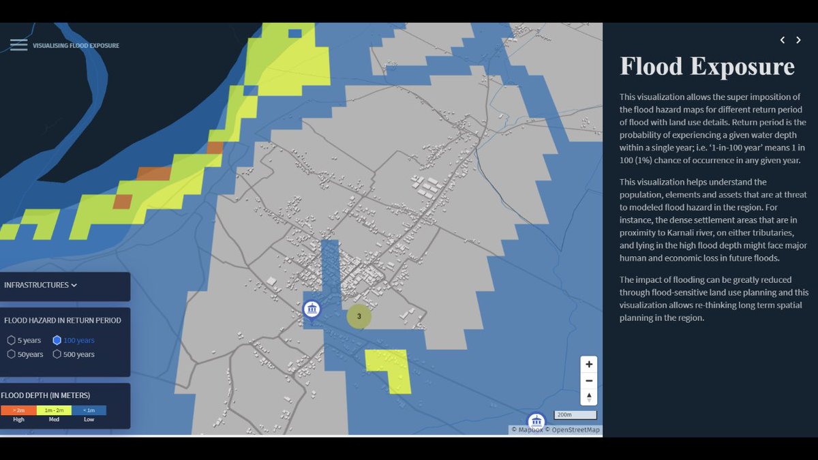Select 50years return period
The height and width of the screenshot is (460, 818).
pyautogui.click(x=25, y=354)
